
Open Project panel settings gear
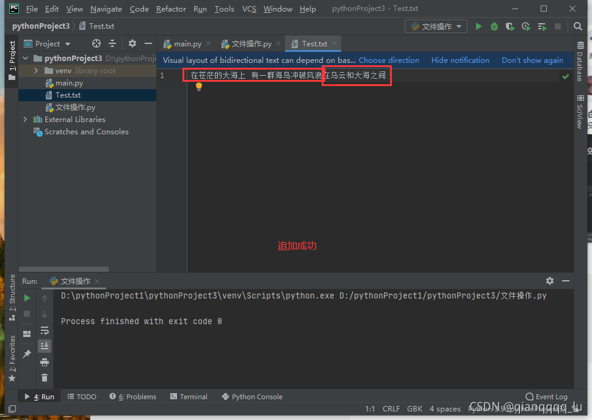pyautogui.click(x=132, y=43)
